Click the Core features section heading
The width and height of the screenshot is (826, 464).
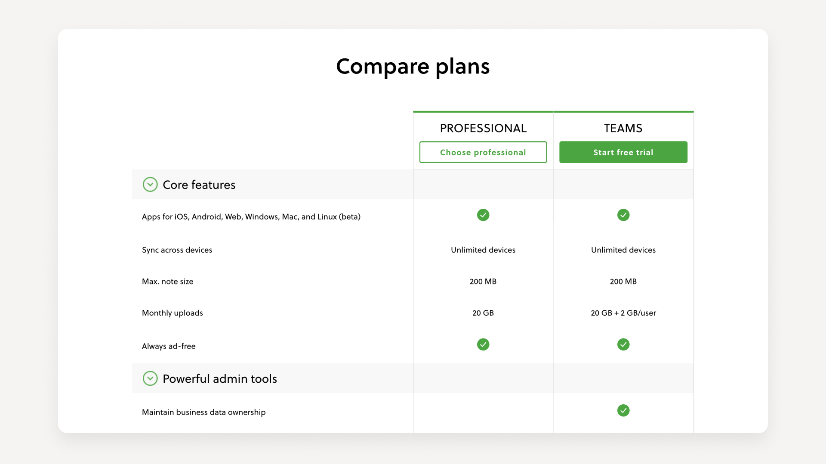tap(199, 185)
